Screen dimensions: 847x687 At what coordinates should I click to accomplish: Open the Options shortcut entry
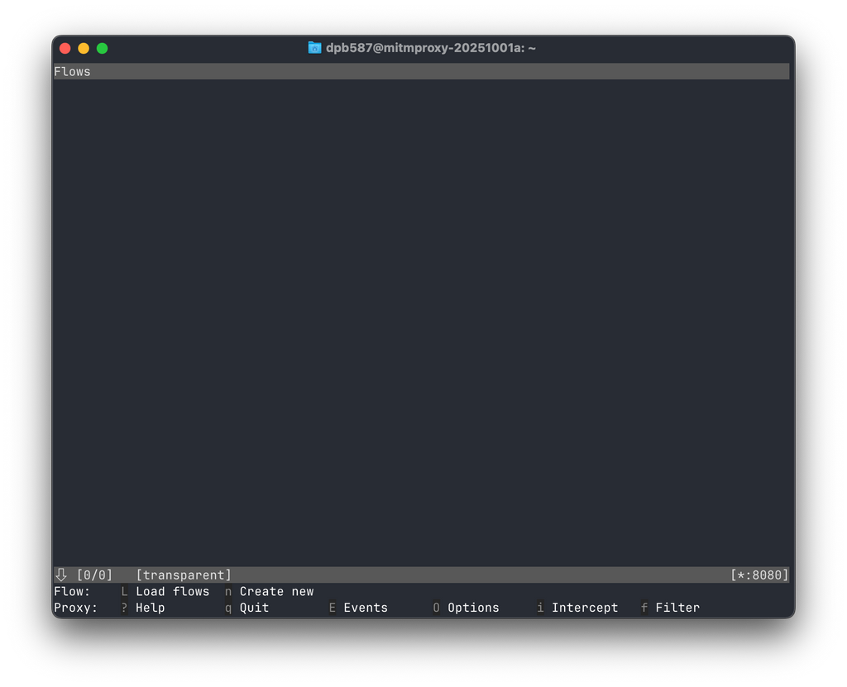(473, 608)
